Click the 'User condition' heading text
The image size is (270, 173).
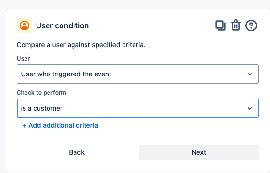click(62, 25)
